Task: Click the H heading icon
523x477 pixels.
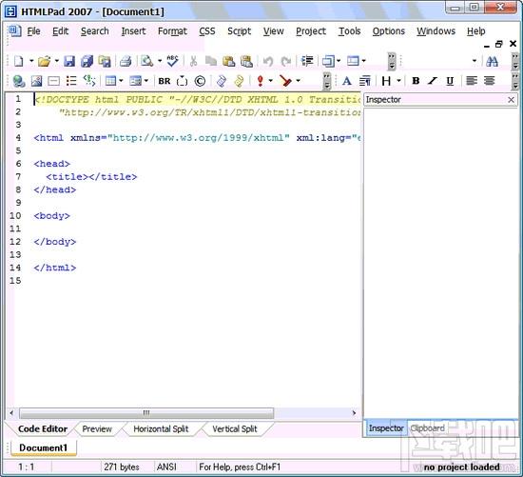Action: click(386, 81)
